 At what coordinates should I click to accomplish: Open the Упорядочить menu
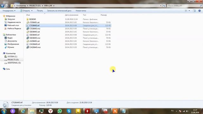(x=9, y=11)
